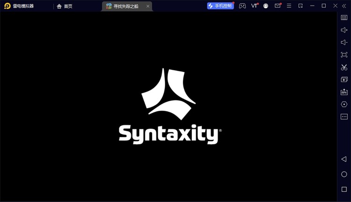Maximize the emulator window
351x202 pixels.
324,6
